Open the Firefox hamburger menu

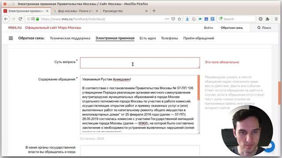[276, 19]
